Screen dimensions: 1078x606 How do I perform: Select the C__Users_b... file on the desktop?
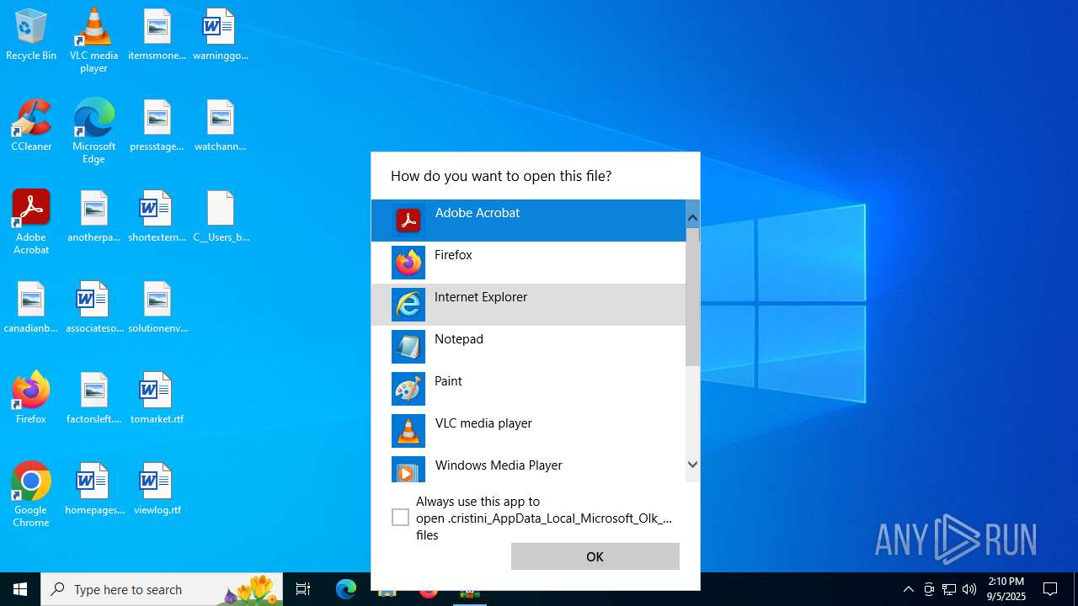pos(221,216)
